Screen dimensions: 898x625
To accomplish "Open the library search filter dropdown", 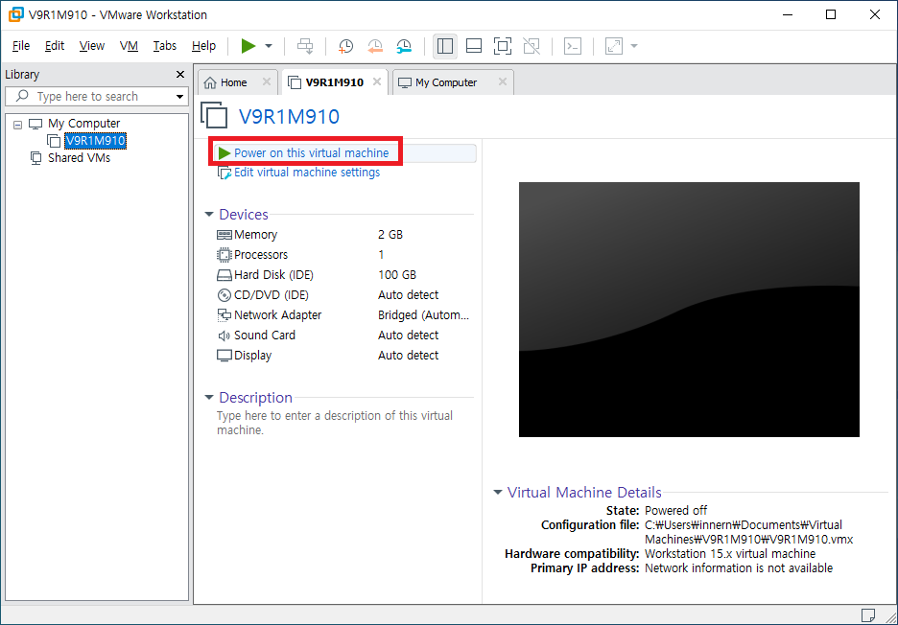I will tap(179, 96).
